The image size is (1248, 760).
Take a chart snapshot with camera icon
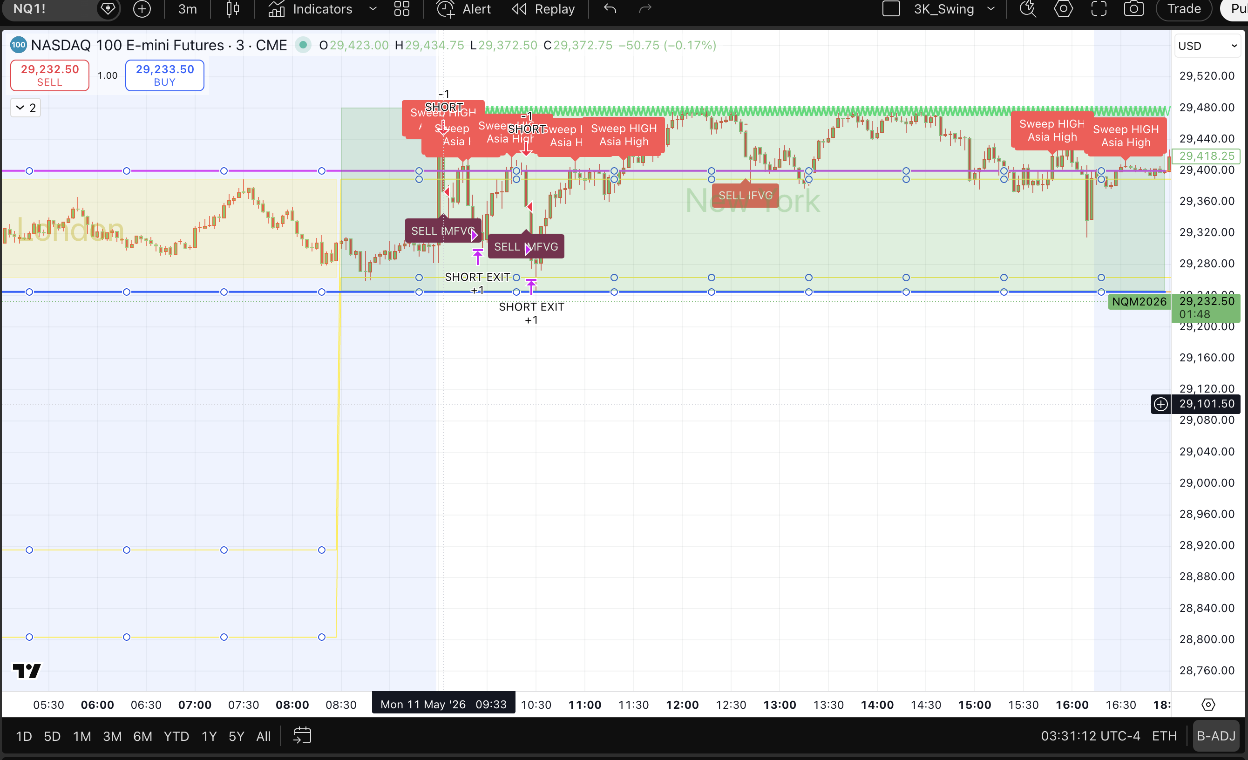[1133, 8]
